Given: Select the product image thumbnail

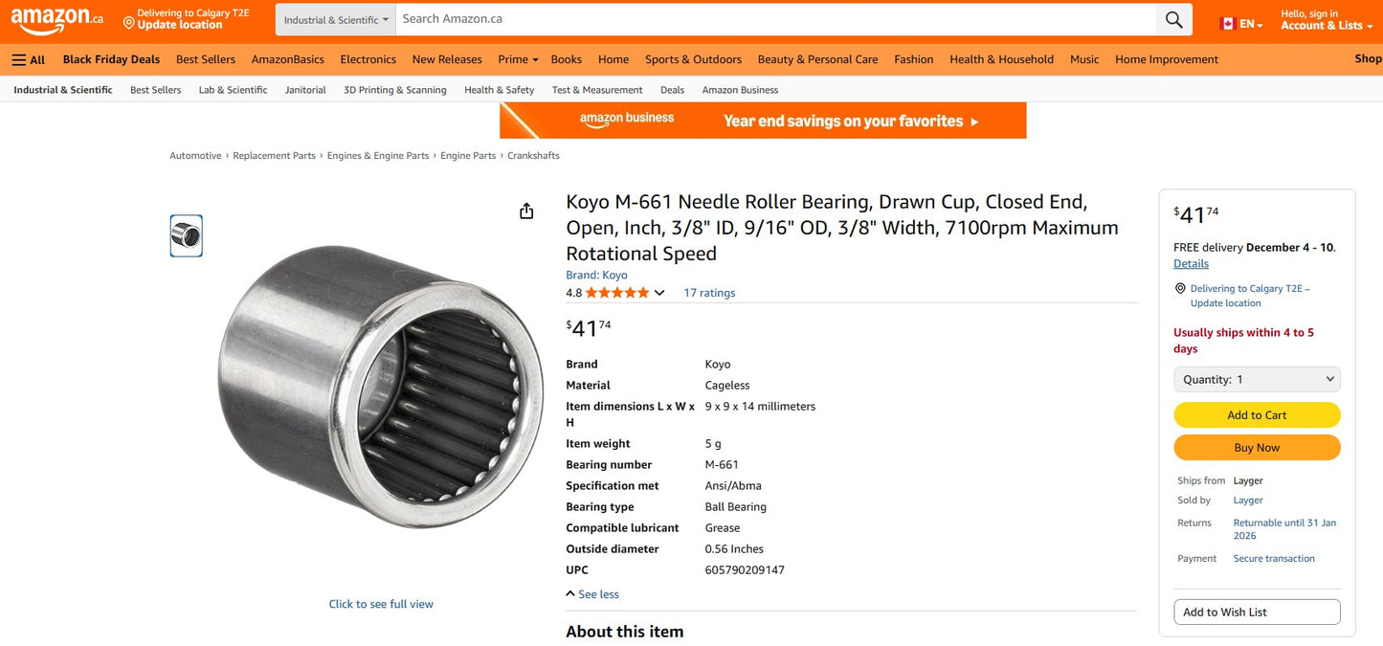Looking at the screenshot, I should click(186, 234).
